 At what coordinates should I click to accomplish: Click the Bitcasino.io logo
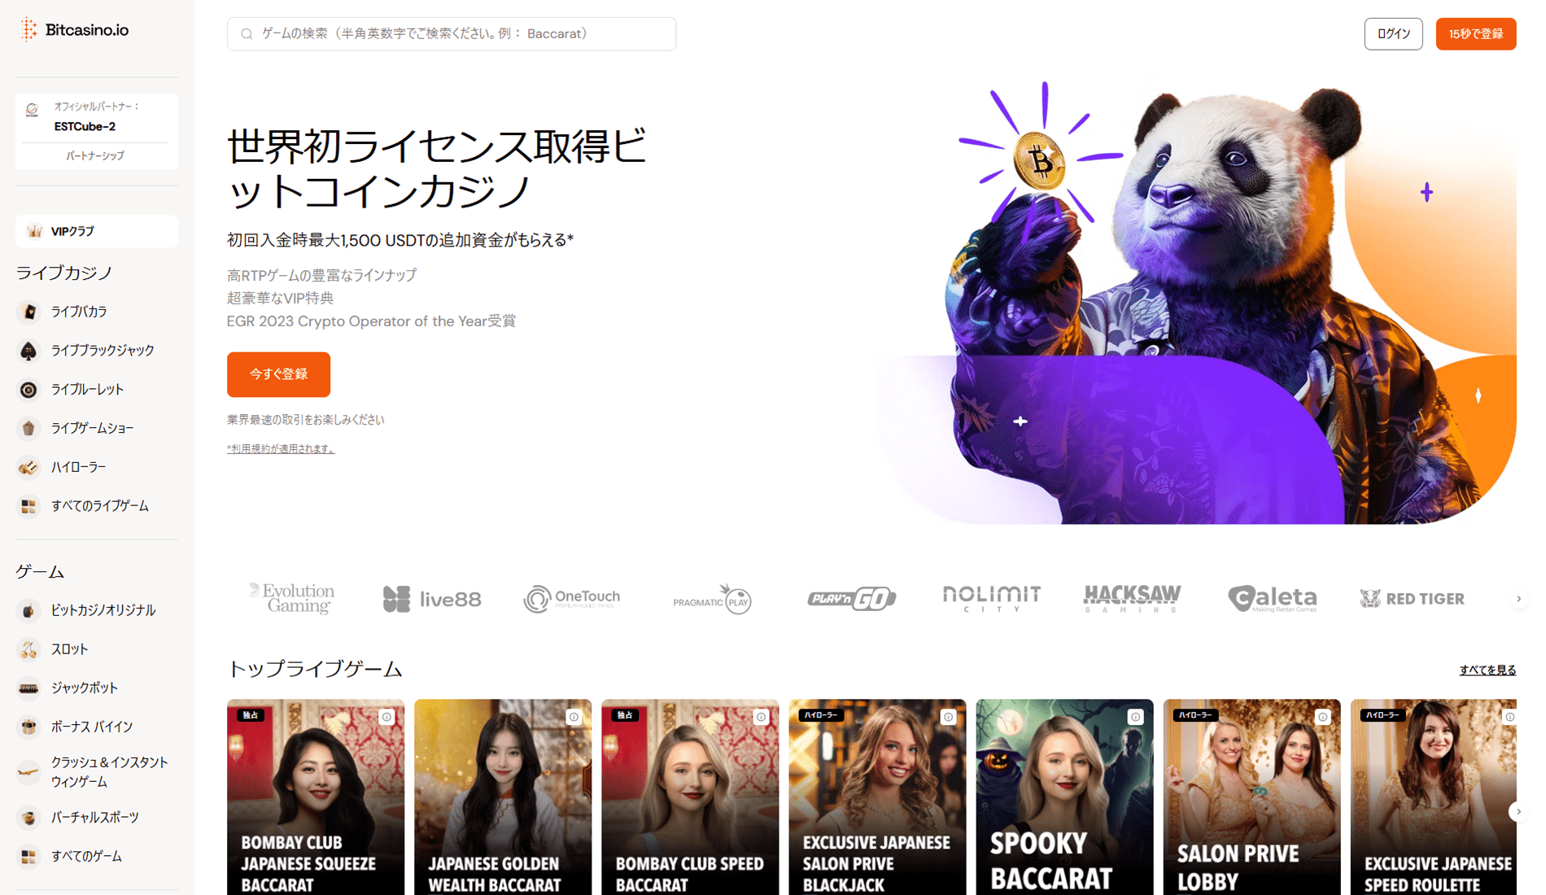point(75,30)
